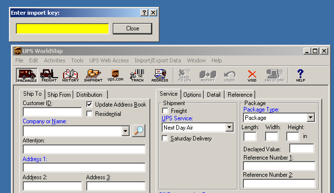This screenshot has width=334, height=193.
Task: Open the History book icon
Action: tap(70, 75)
